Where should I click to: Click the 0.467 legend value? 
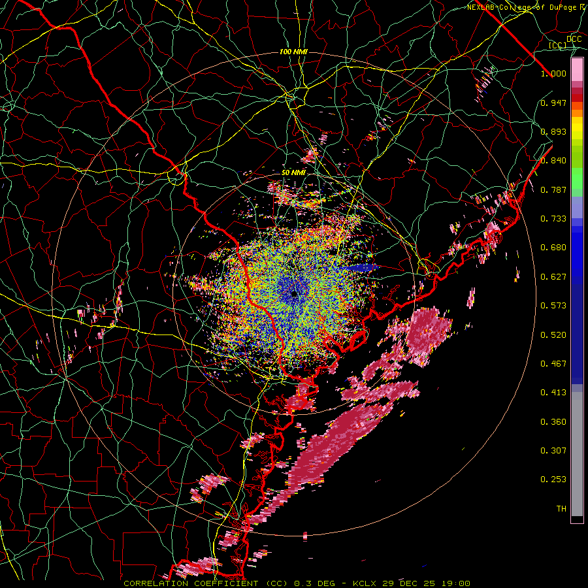(553, 364)
